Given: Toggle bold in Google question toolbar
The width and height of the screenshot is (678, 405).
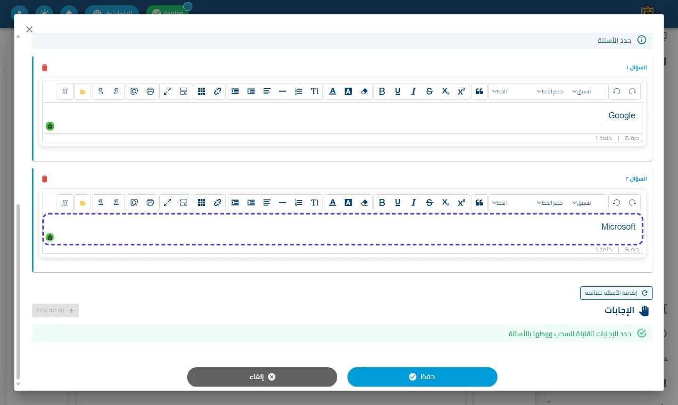Looking at the screenshot, I should 382,91.
